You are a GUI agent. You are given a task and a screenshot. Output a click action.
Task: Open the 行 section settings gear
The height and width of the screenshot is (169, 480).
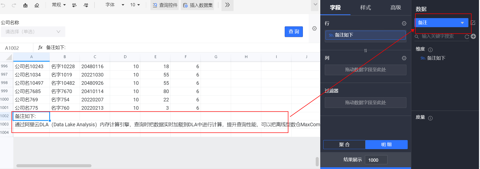coord(404,23)
